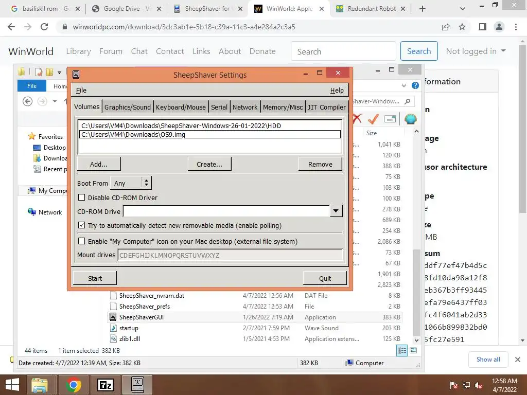Click the Mount drives field

pyautogui.click(x=230, y=255)
